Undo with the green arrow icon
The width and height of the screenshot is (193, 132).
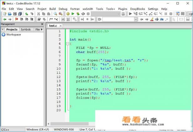[26, 14]
